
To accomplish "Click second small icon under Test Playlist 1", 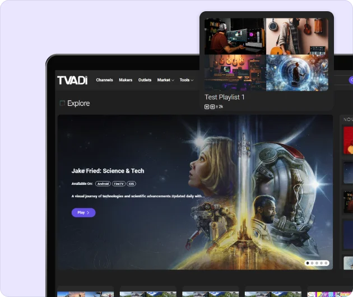I will coord(212,106).
